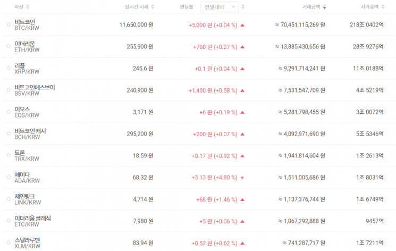Toggle the favorite star for ETH/KRW

[9, 46]
